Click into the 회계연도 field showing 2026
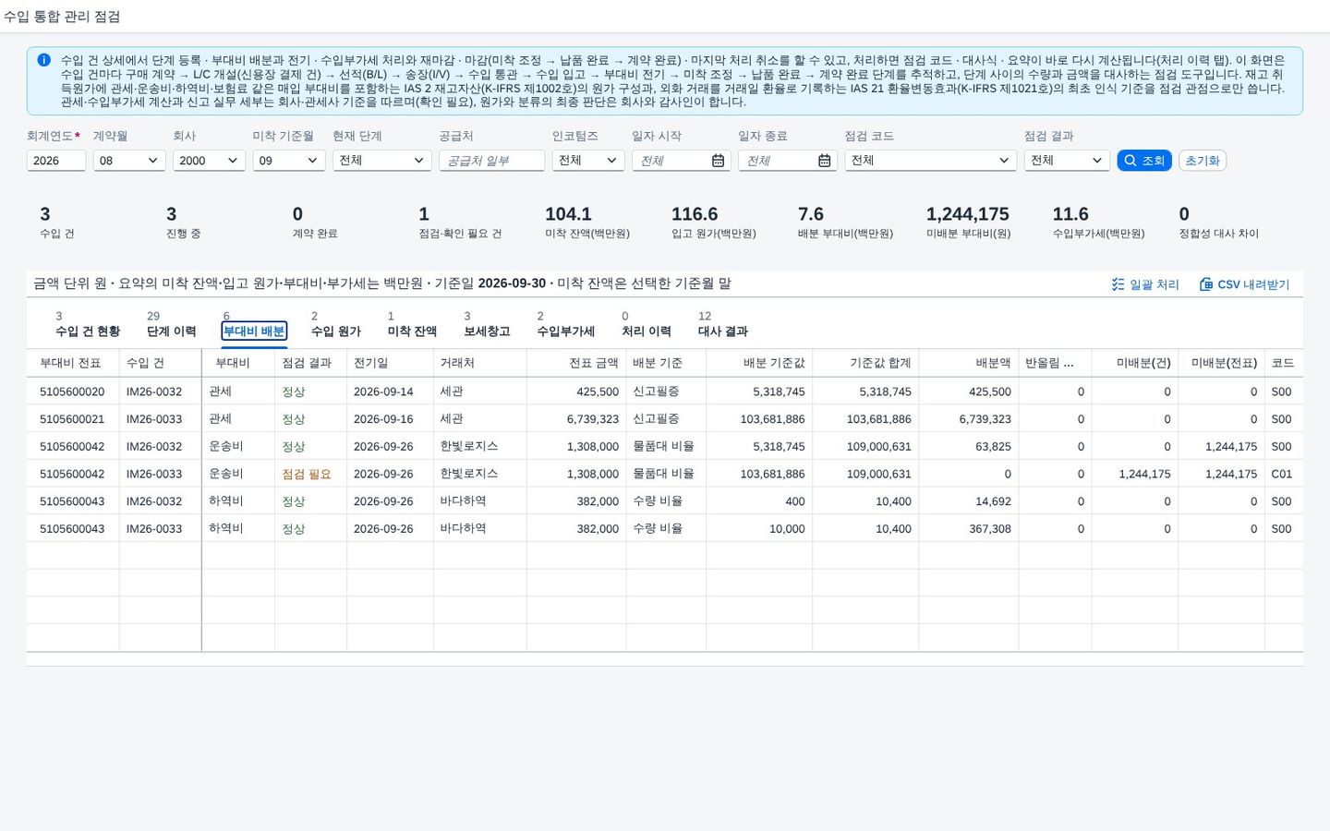This screenshot has height=831, width=1330. click(56, 161)
